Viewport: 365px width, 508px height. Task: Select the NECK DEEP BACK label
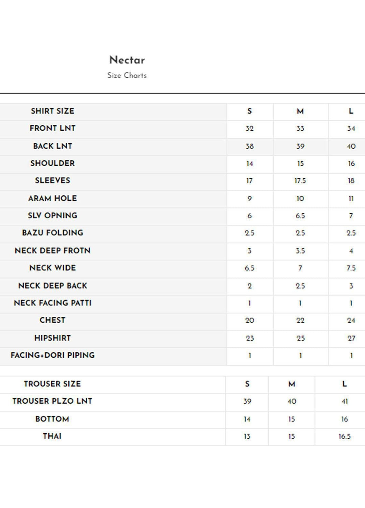click(52, 286)
